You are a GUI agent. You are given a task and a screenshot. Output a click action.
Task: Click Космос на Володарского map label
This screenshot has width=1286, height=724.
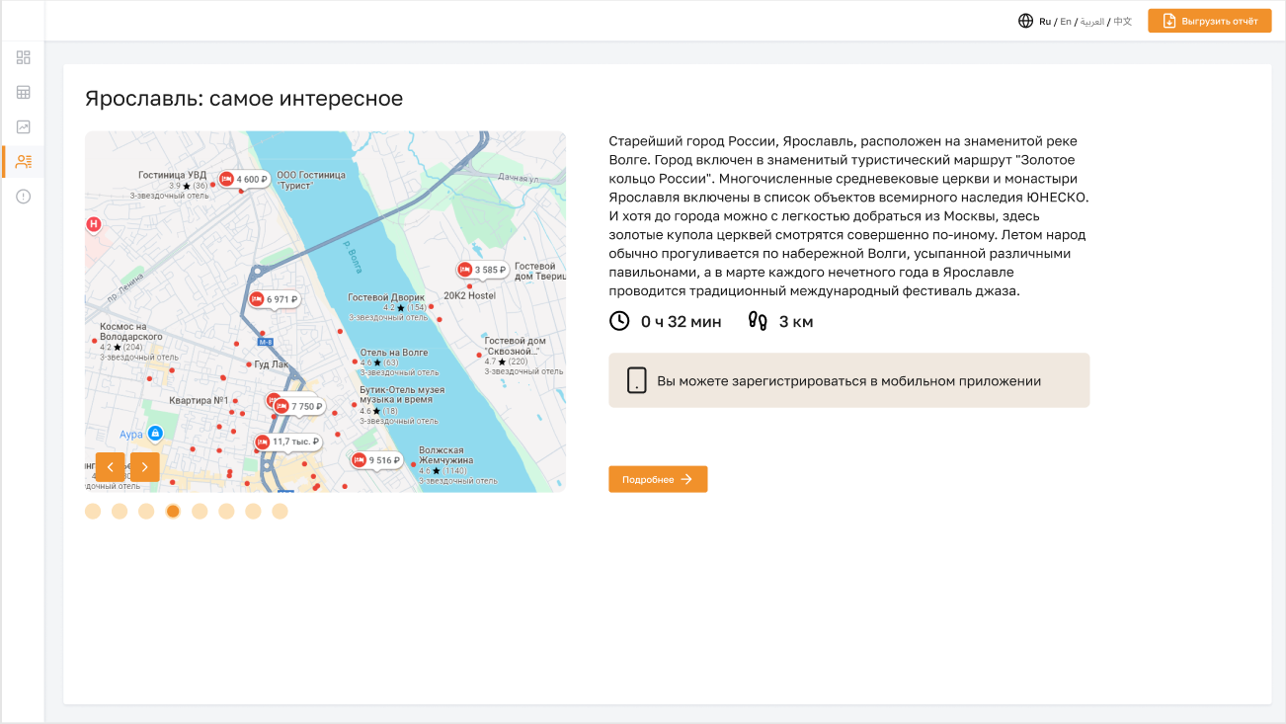point(131,331)
